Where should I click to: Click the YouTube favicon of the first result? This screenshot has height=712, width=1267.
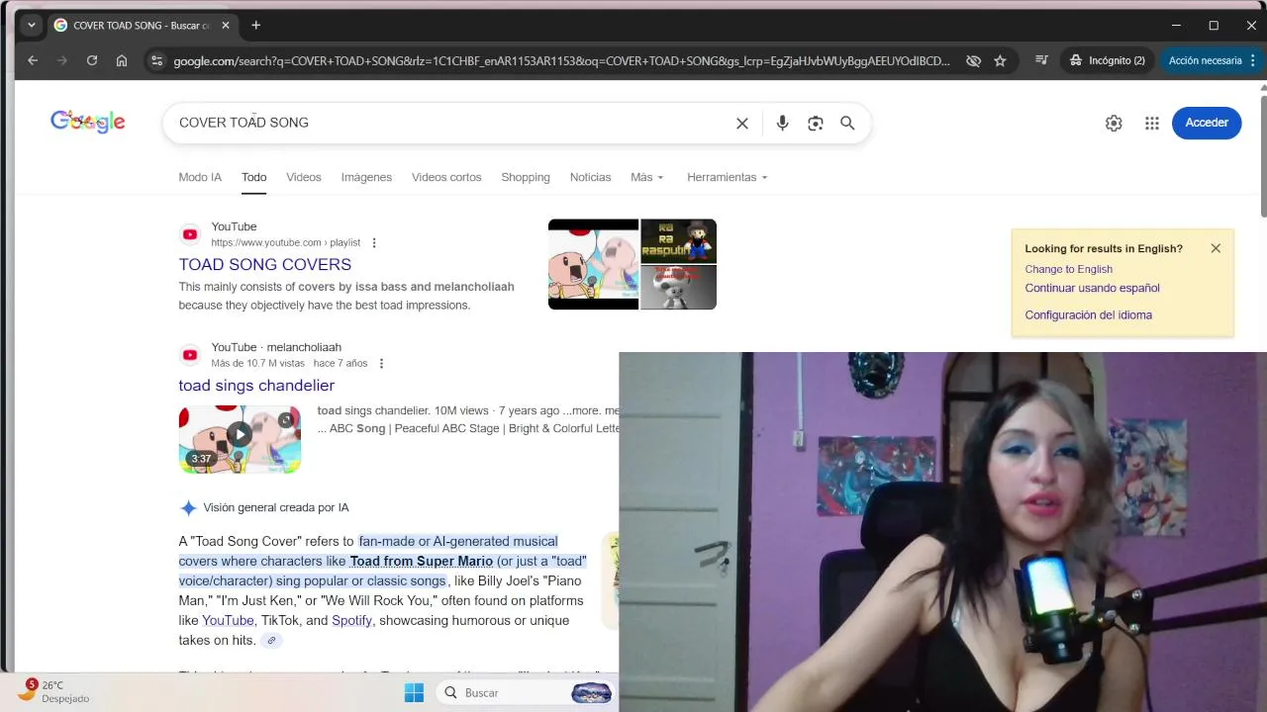pyautogui.click(x=189, y=234)
